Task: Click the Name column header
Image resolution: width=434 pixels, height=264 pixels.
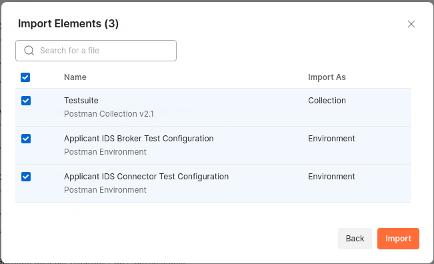Action: 75,77
